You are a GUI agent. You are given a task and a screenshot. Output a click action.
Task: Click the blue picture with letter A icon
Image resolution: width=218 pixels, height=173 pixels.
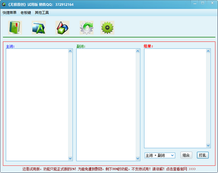(x=39, y=28)
